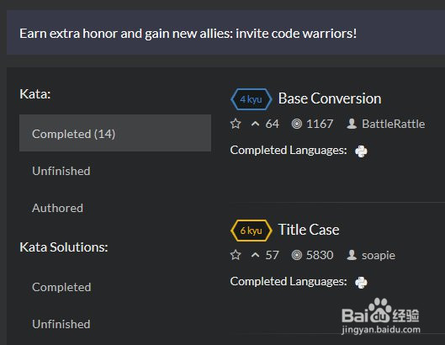Viewport: 445px width, 345px height.
Task: Click Python icon under Base Conversion
Action: coord(361,151)
